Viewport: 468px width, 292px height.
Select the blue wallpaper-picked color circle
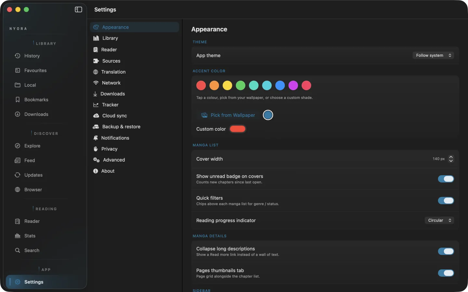tap(268, 115)
